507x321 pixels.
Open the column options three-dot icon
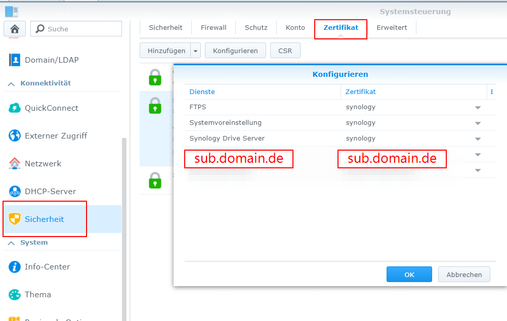[492, 91]
